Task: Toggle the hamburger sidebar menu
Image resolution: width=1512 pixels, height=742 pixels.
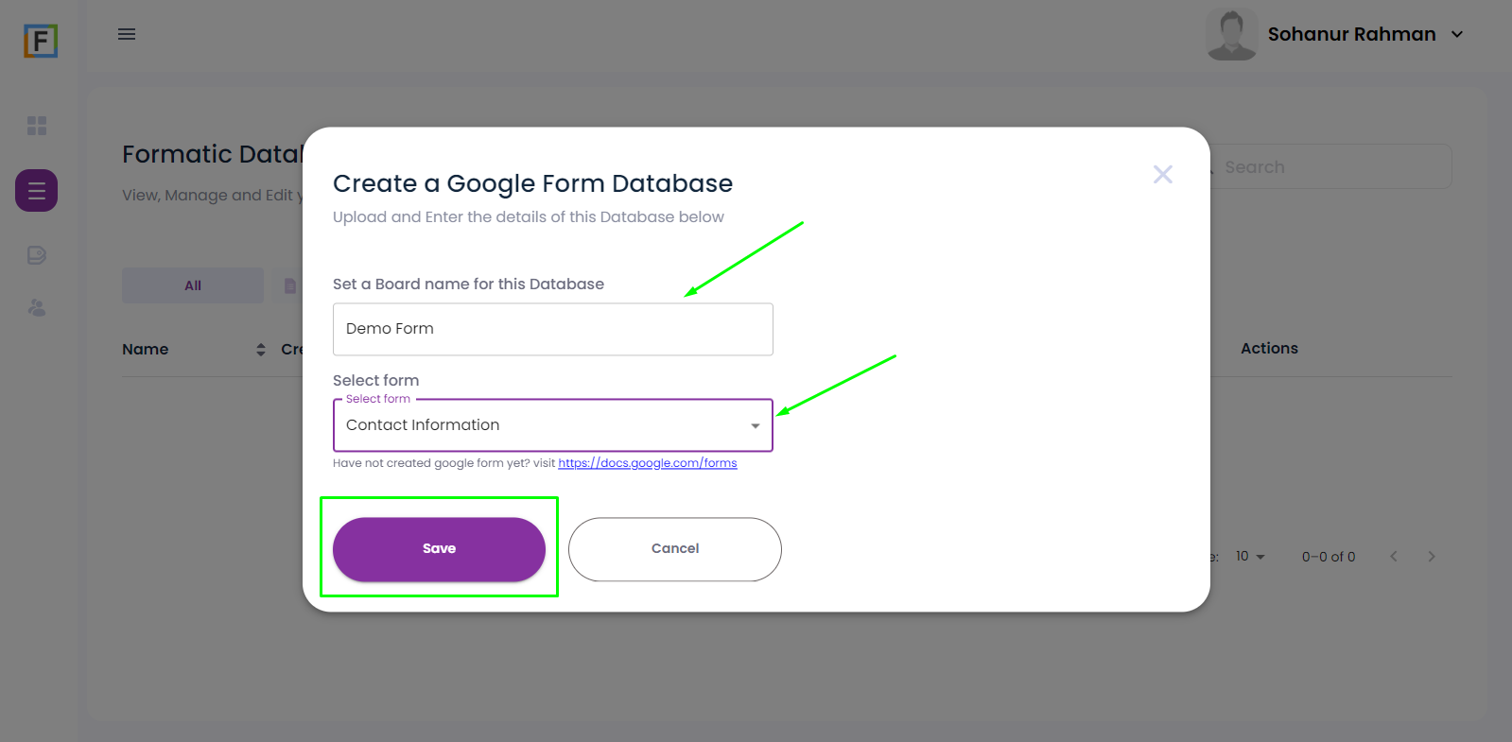Action: [127, 34]
